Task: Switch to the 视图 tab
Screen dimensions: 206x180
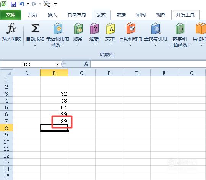Action: (x=161, y=15)
